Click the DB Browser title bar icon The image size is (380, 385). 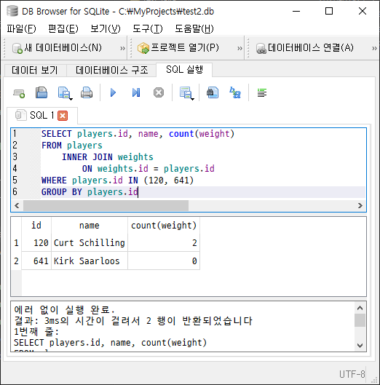click(12, 11)
